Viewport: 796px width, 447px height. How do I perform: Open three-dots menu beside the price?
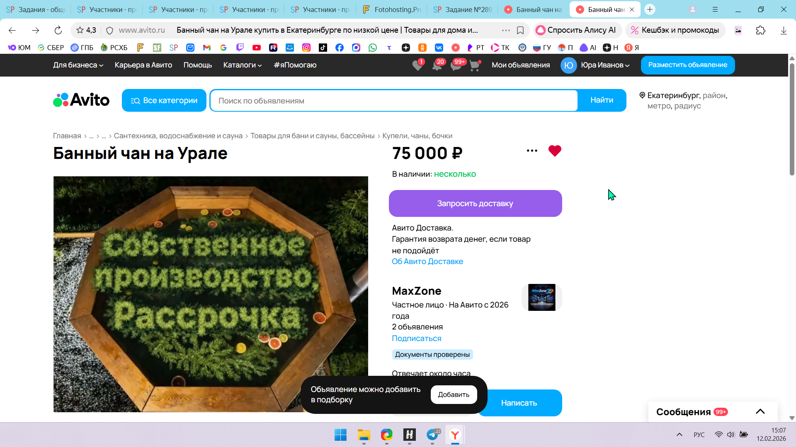point(532,151)
